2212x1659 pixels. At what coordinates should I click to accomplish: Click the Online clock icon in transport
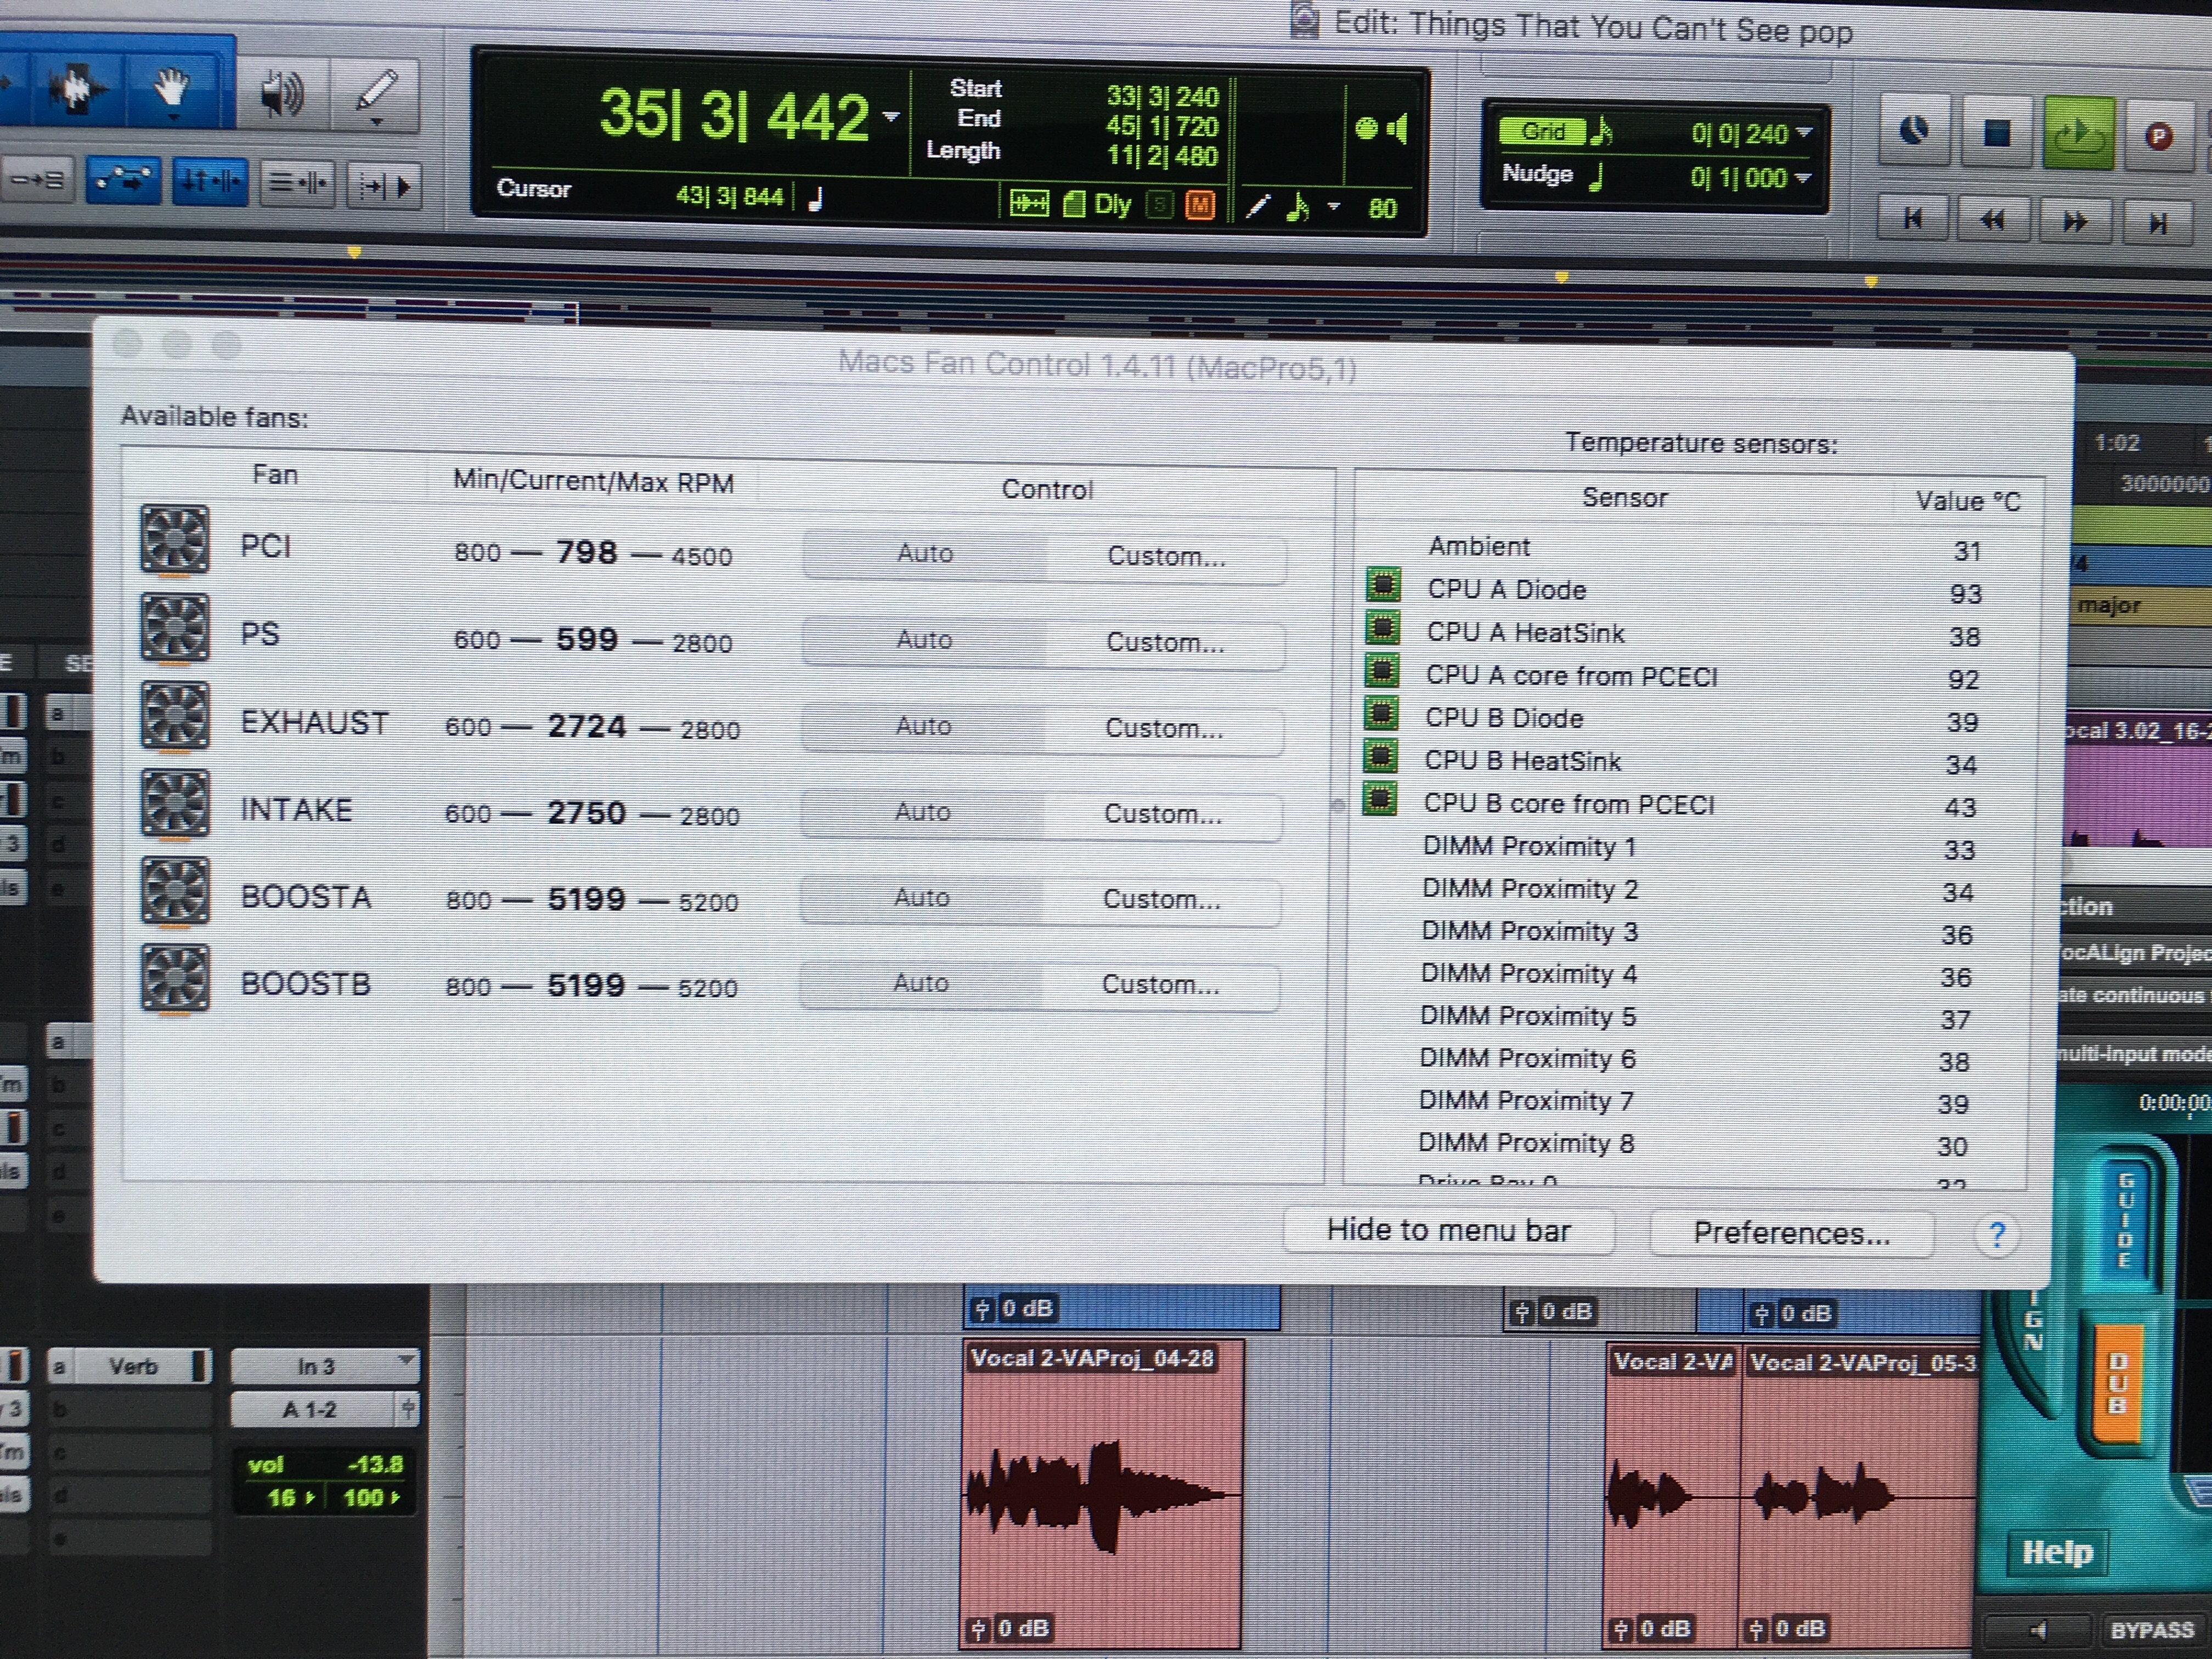pyautogui.click(x=1914, y=130)
